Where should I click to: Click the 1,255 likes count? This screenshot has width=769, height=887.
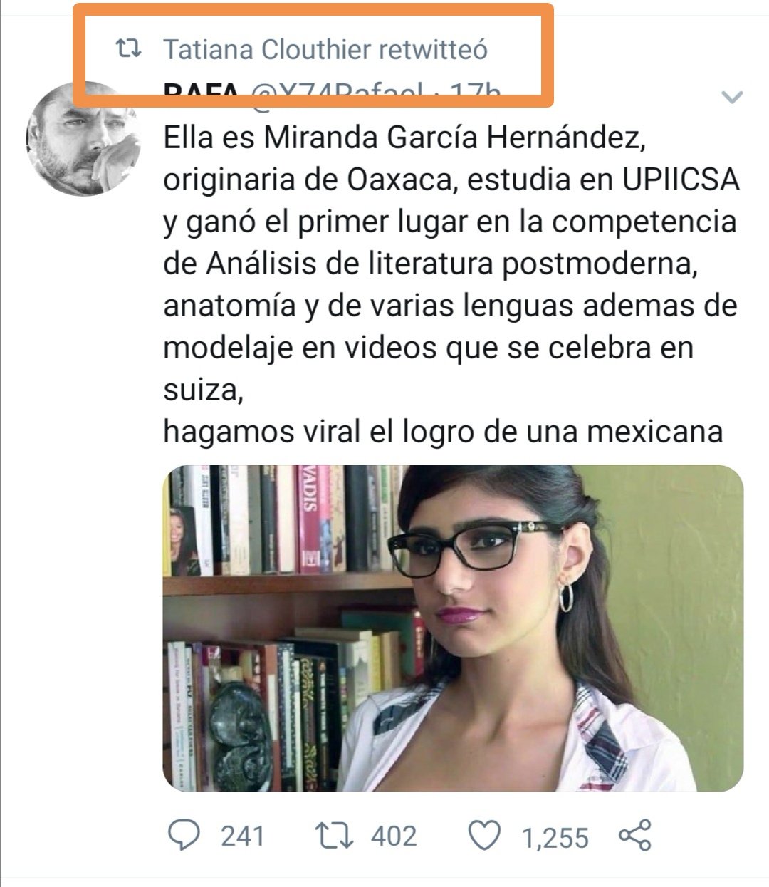(555, 838)
